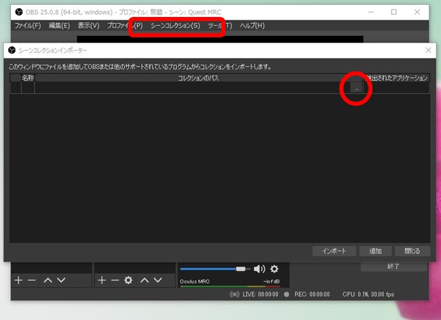Open the 表示(V) menu
Viewport: 441px width, 320px height.
pyautogui.click(x=89, y=26)
